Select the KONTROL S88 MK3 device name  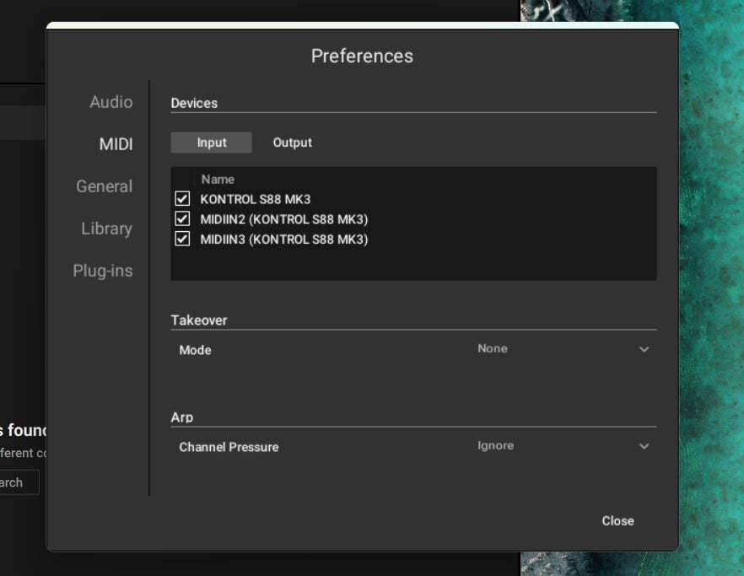click(x=256, y=199)
